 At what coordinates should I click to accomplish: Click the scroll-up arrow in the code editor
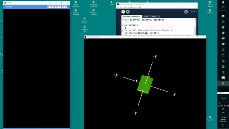coord(195,19)
